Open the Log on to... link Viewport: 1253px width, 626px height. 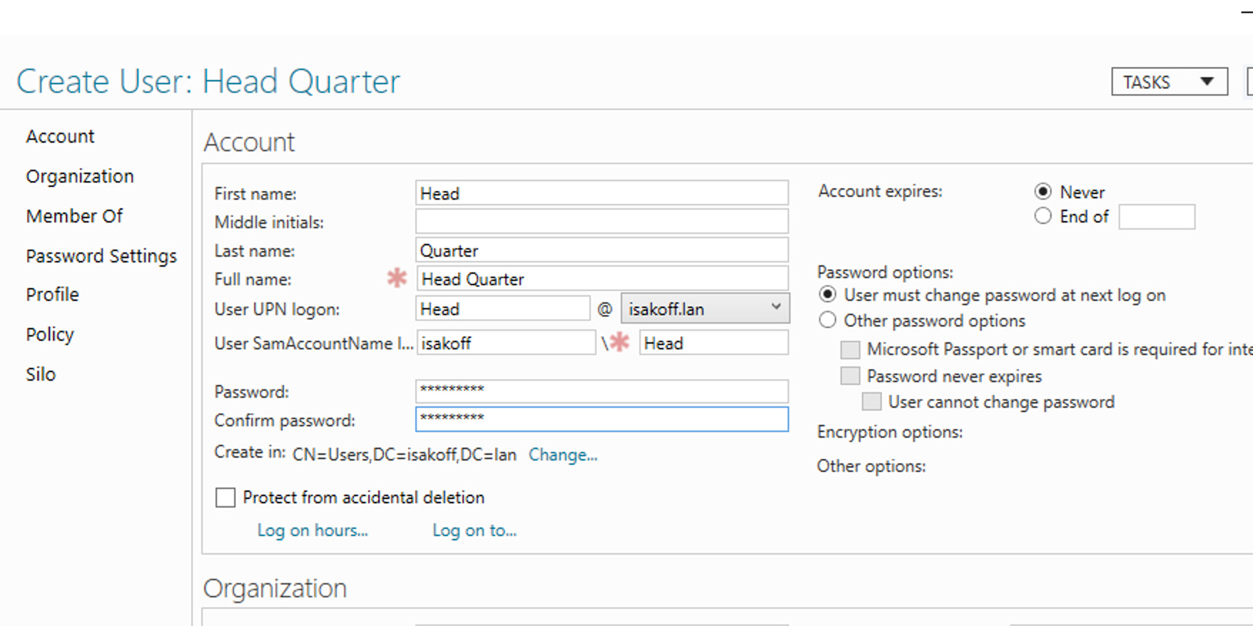475,530
